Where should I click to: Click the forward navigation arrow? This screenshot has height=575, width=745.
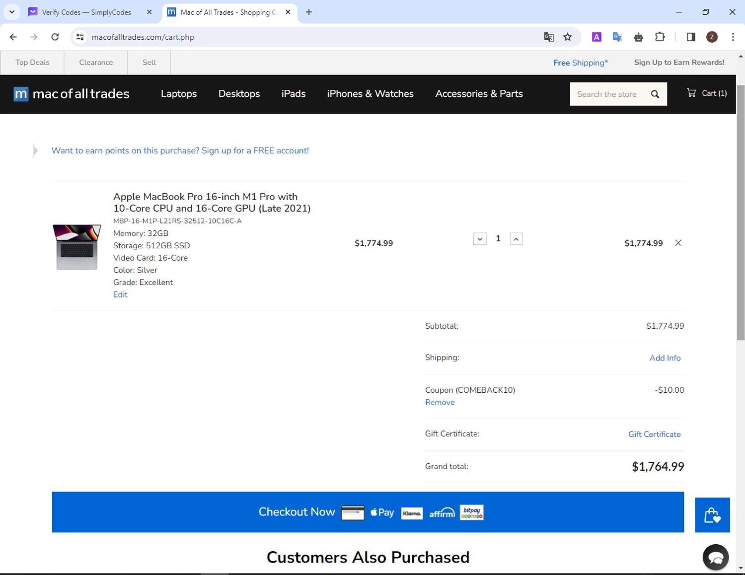(x=34, y=37)
